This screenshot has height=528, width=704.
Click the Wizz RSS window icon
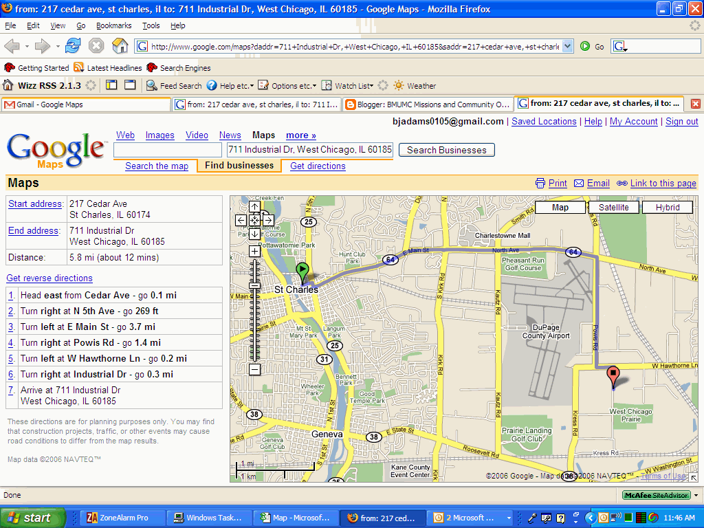click(x=130, y=85)
